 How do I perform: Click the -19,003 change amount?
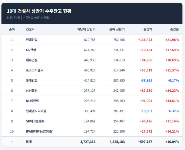146,111
